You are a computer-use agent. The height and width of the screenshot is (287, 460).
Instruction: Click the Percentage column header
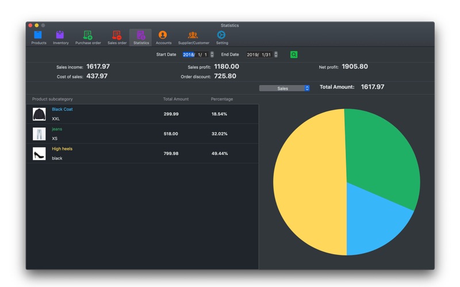pyautogui.click(x=222, y=99)
